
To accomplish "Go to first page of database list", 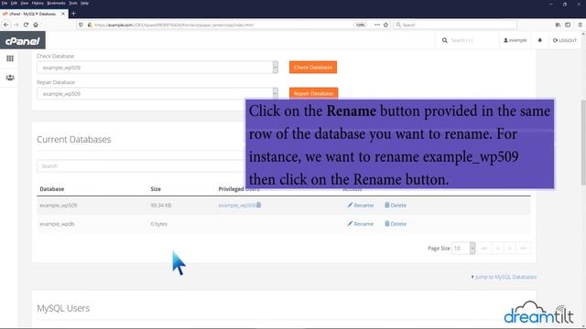I will point(484,248).
